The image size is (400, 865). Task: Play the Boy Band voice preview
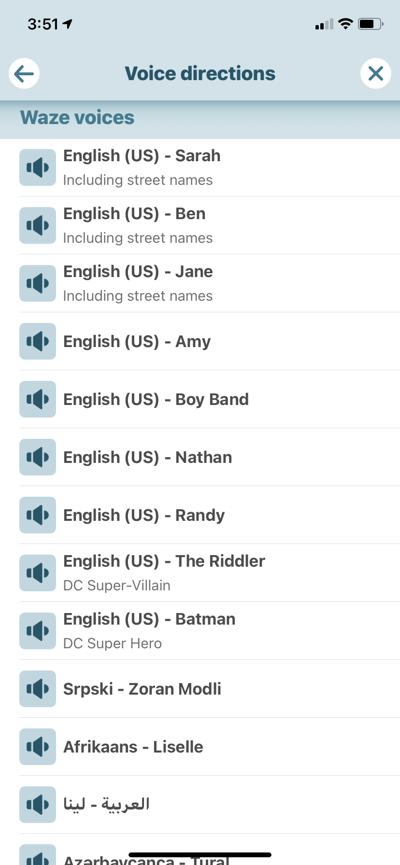click(x=38, y=399)
